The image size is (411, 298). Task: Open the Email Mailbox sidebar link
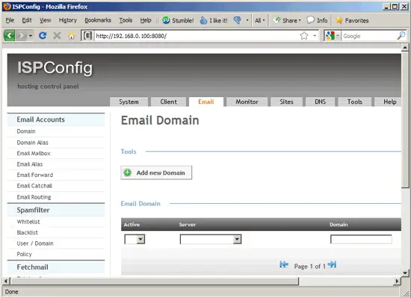pos(34,153)
